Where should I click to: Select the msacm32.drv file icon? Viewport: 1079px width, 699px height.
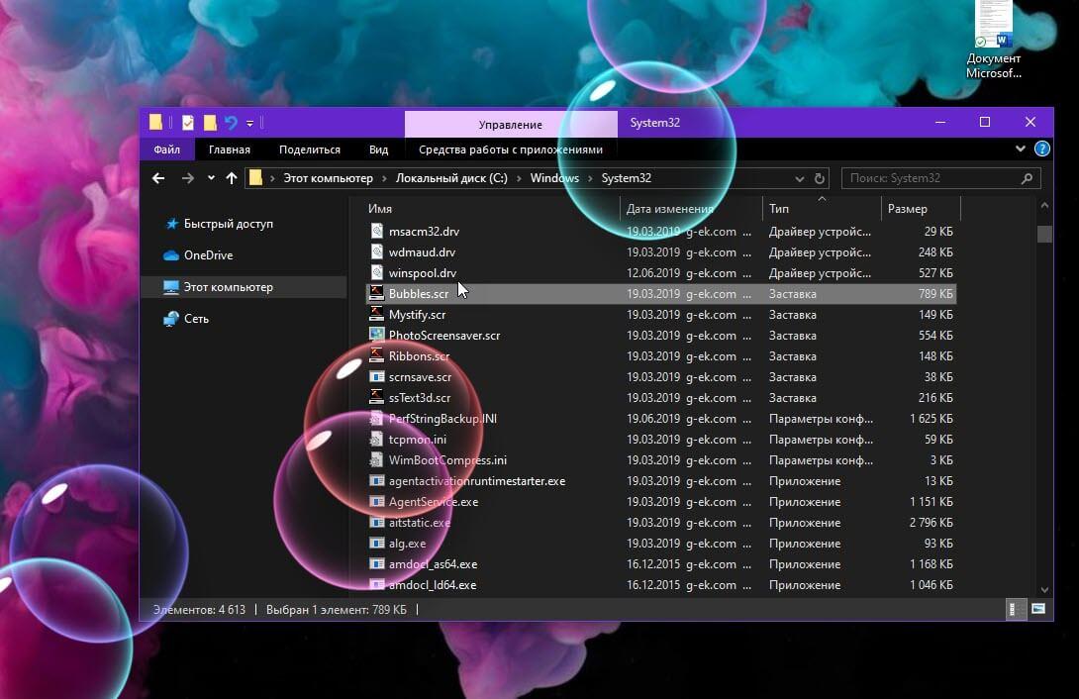coord(376,231)
